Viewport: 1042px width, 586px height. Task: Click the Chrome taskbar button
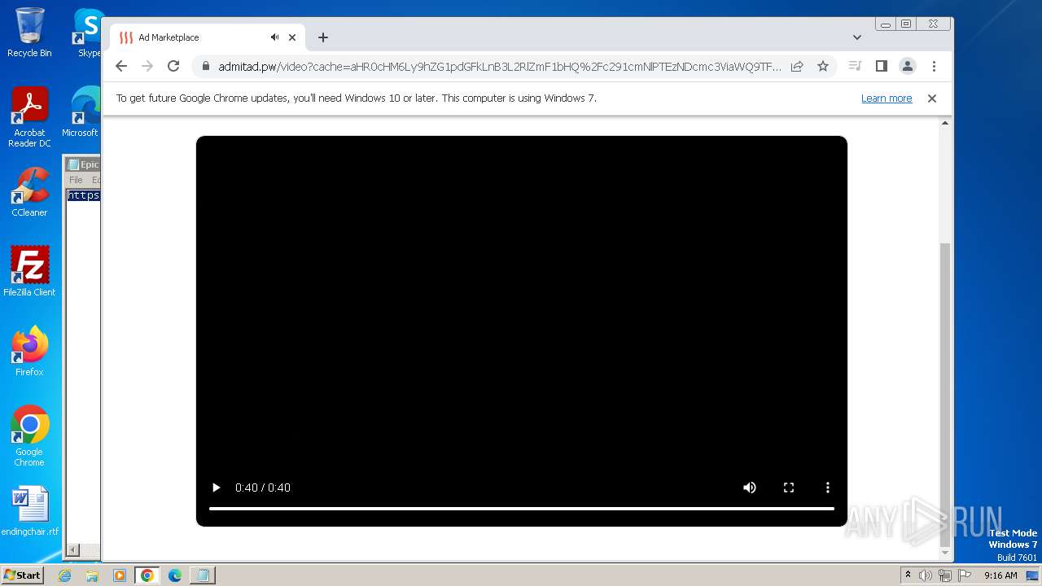tap(147, 575)
